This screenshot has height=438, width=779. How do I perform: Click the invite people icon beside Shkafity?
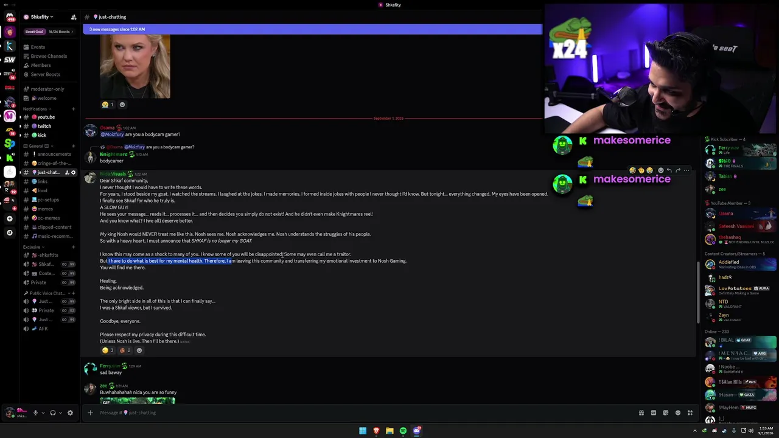pyautogui.click(x=74, y=17)
